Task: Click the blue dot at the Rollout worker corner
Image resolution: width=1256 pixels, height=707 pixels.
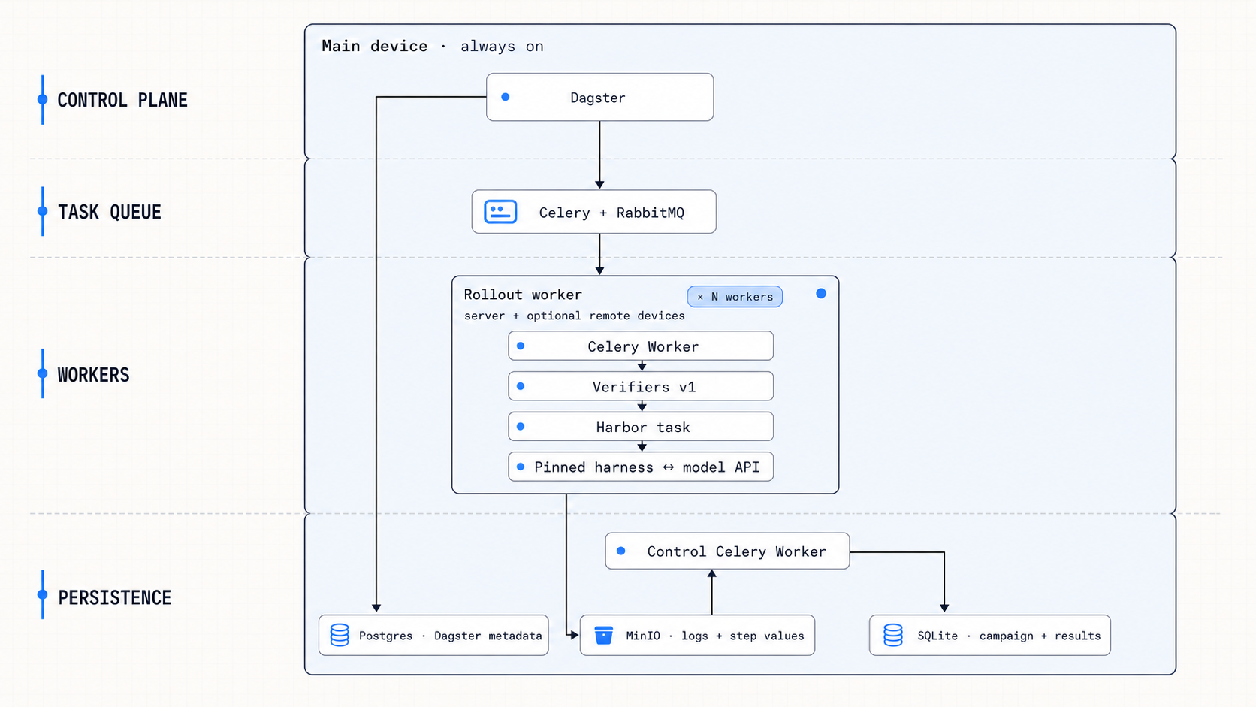Action: pyautogui.click(x=821, y=294)
